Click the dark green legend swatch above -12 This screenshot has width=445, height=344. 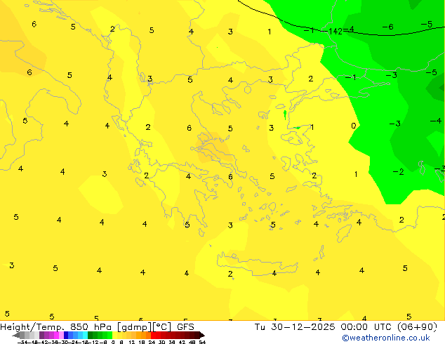click(x=91, y=335)
